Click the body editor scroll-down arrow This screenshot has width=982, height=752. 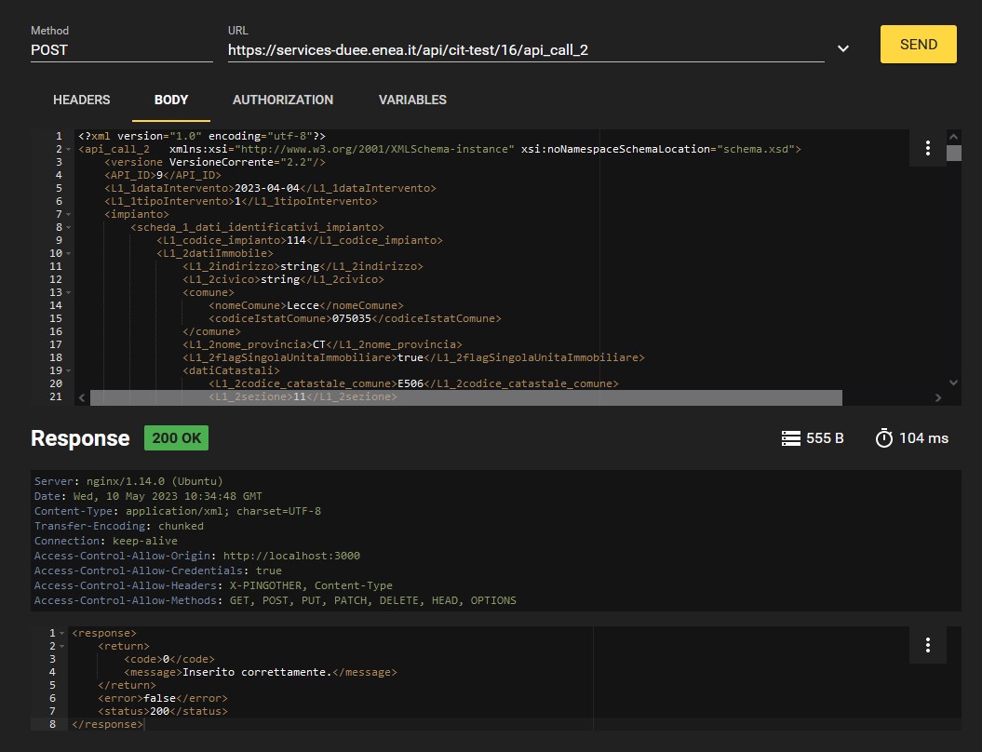pyautogui.click(x=953, y=382)
